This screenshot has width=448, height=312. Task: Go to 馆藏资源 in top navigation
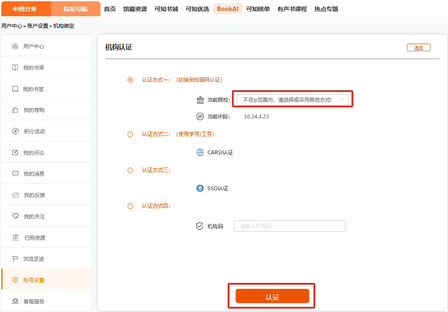pyautogui.click(x=135, y=9)
